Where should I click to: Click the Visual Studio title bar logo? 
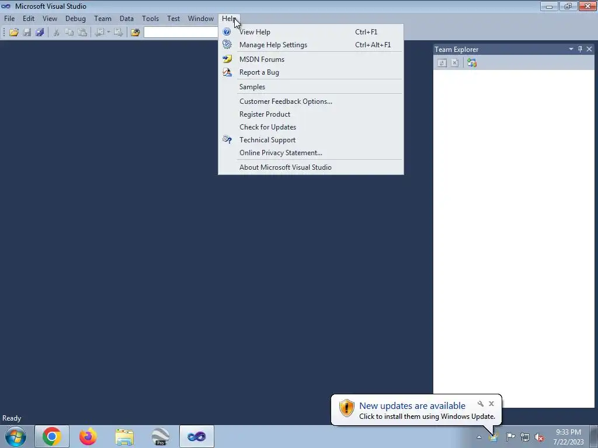6,6
